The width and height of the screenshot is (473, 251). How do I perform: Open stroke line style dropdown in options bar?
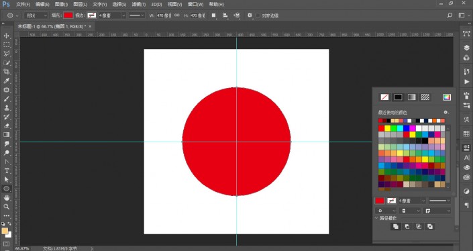click(x=137, y=15)
